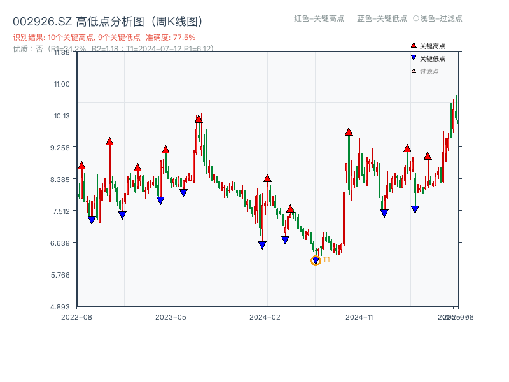Toggle the 过滤点 legend entry text
This screenshot has width=509, height=382.
[x=429, y=71]
